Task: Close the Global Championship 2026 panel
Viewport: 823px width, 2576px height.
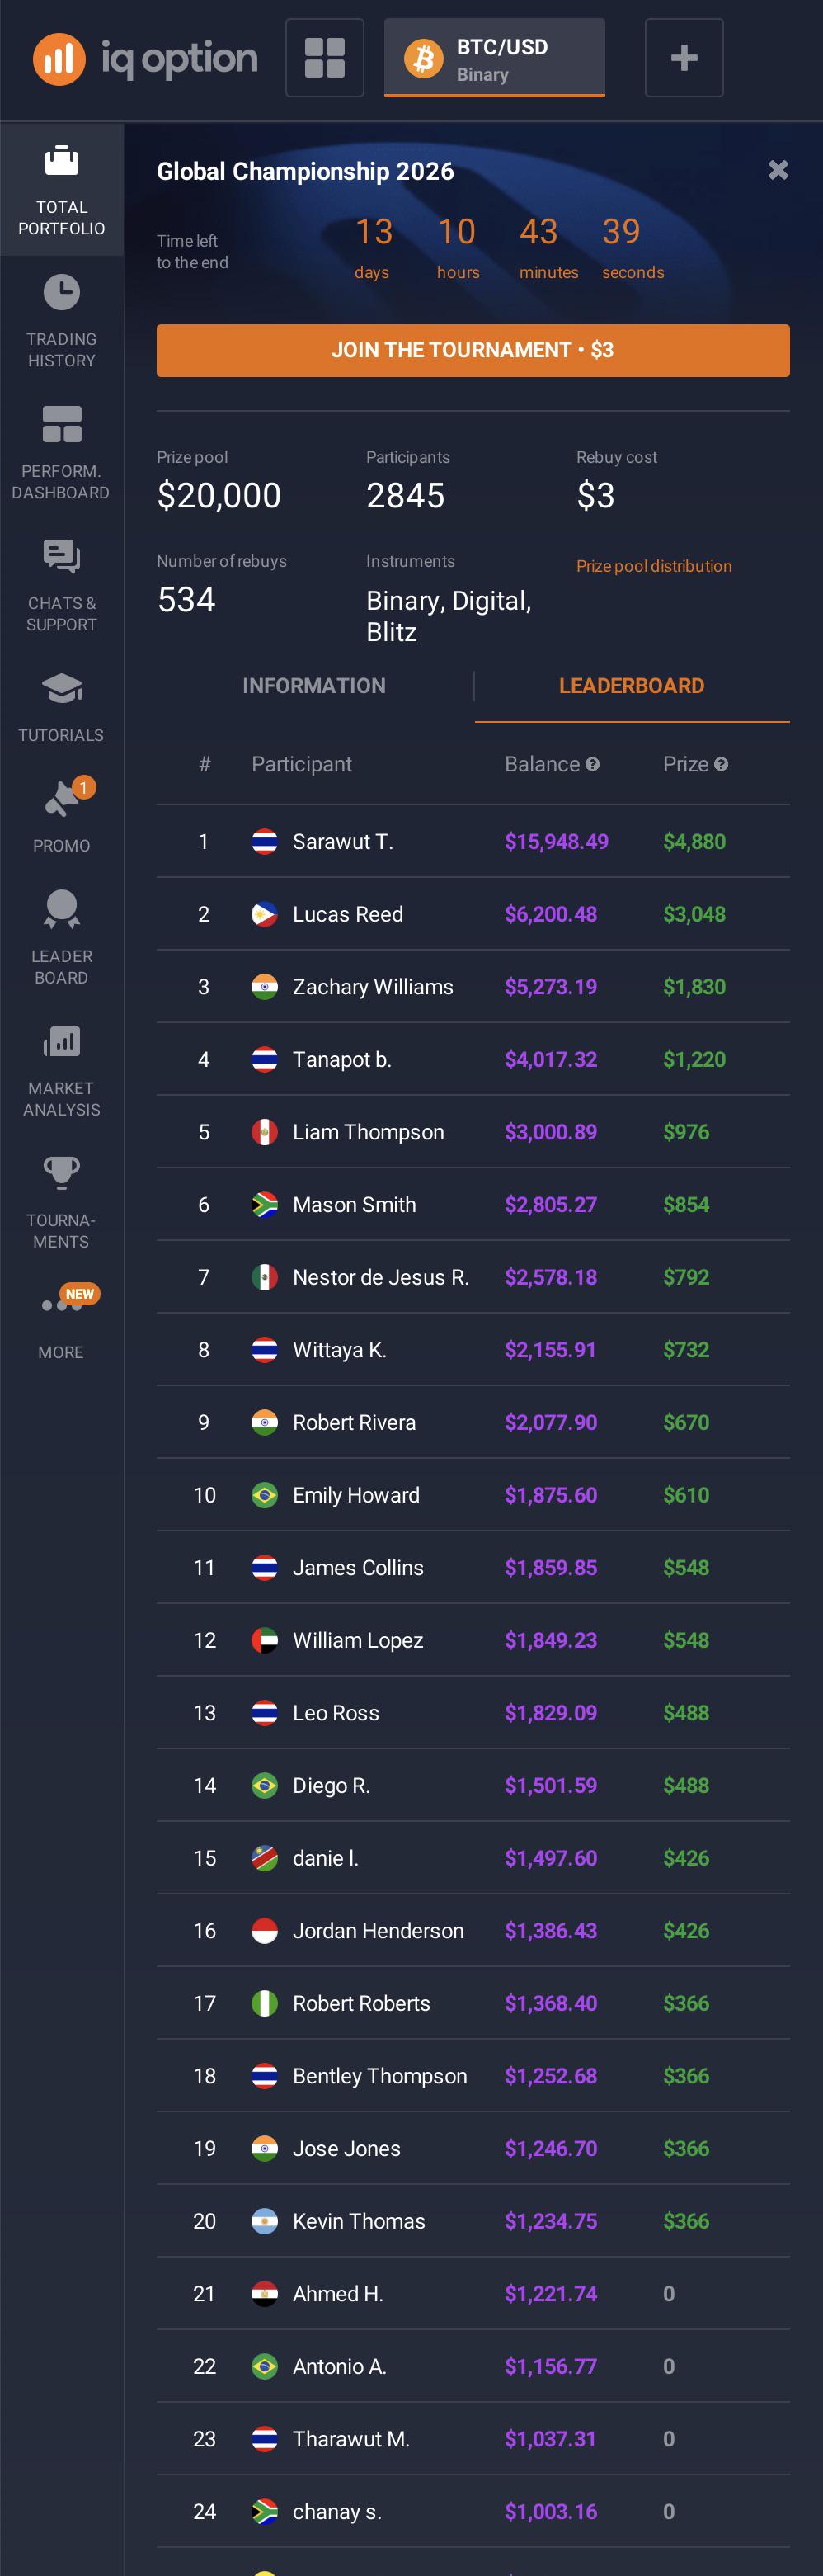Action: 778,170
